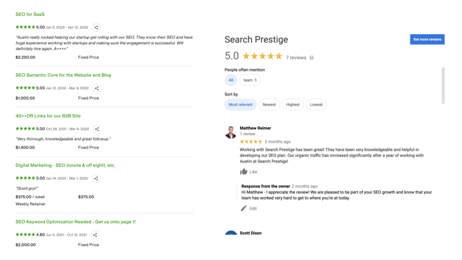Sort reviews by Lowest

(x=316, y=104)
